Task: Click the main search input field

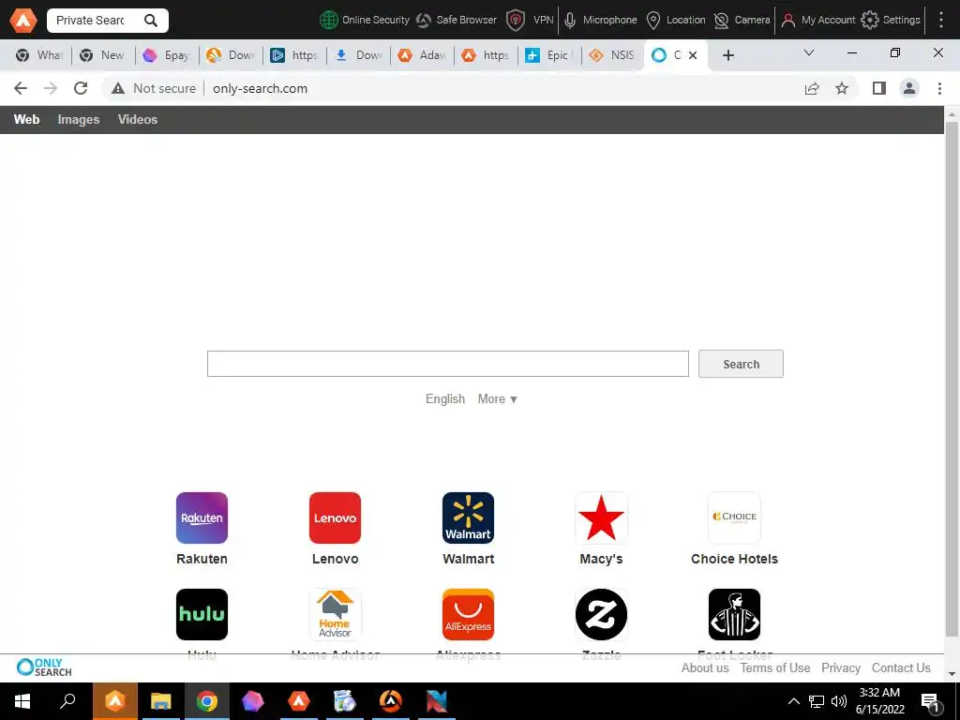Action: pos(447,364)
